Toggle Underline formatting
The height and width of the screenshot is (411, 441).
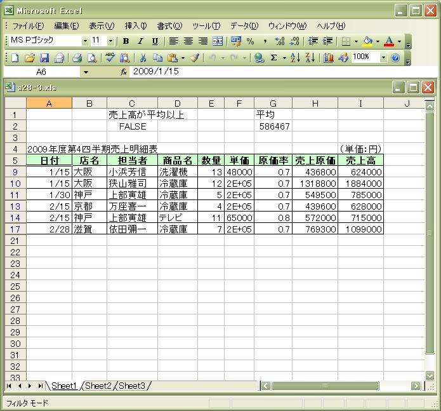point(155,41)
